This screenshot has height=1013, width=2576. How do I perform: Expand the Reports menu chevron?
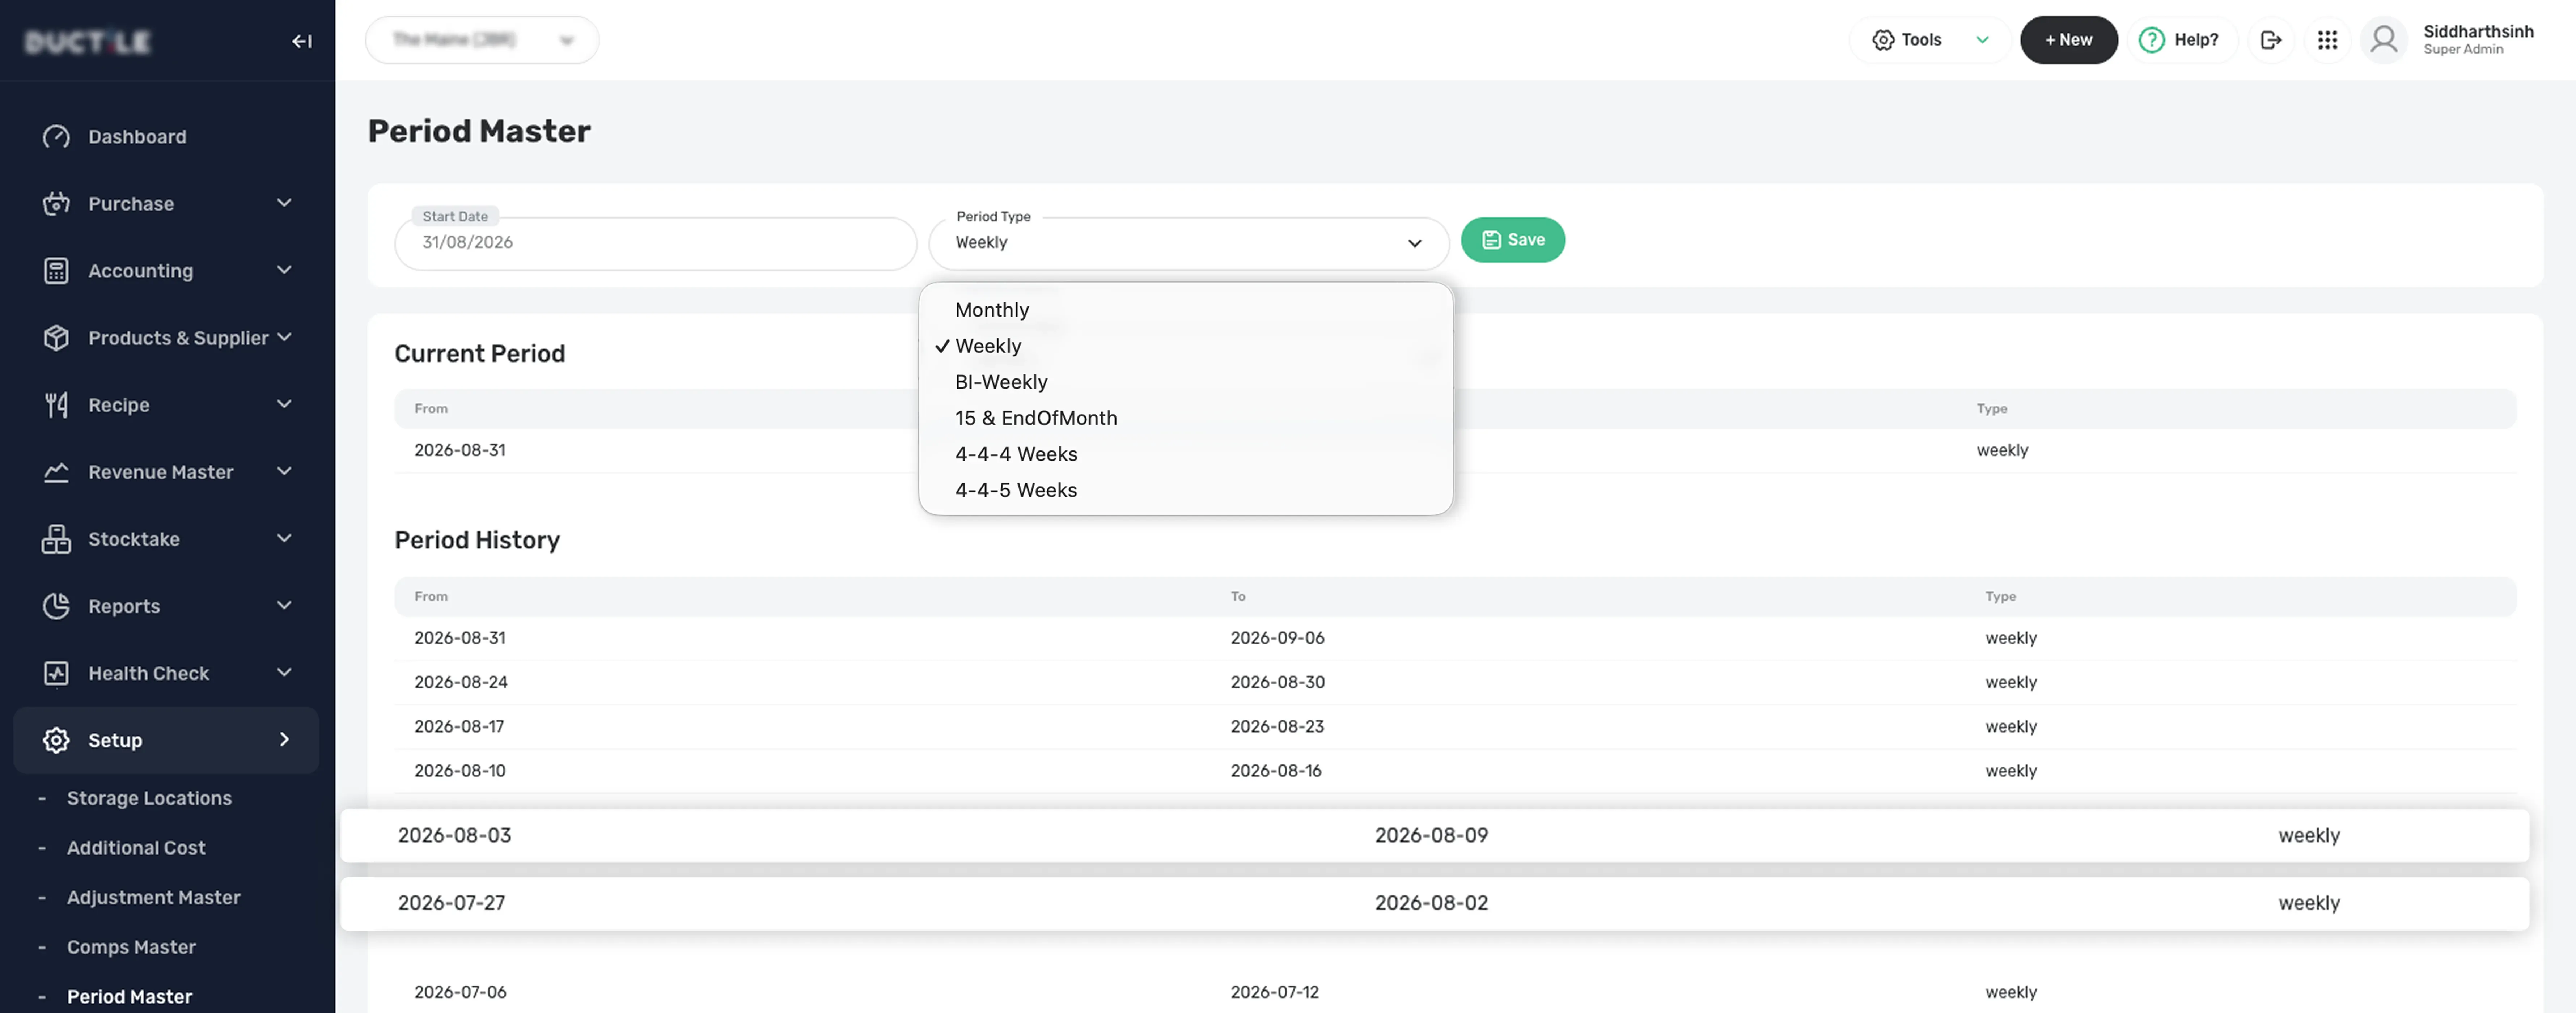[x=284, y=605]
